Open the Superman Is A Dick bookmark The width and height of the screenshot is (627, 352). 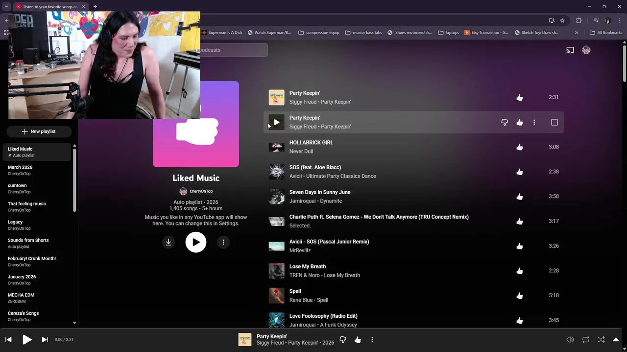tap(222, 33)
